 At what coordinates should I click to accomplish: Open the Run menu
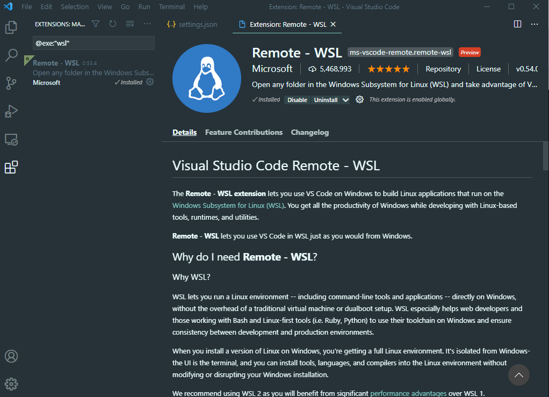145,6
